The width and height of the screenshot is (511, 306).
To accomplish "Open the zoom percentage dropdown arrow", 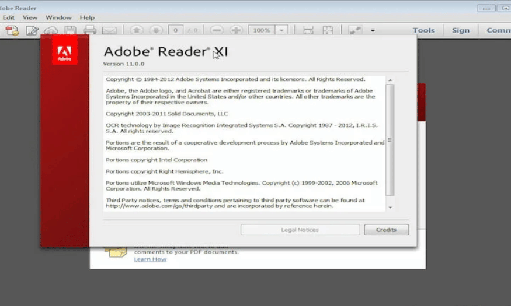I will click(x=281, y=30).
